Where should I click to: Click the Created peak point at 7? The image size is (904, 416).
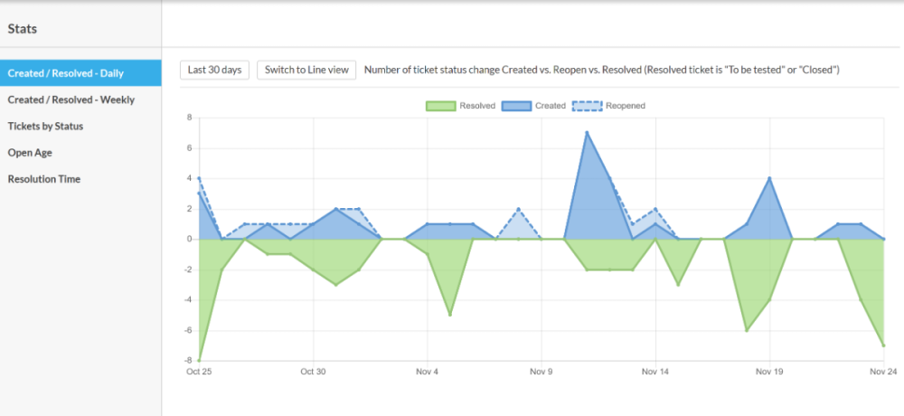click(587, 133)
